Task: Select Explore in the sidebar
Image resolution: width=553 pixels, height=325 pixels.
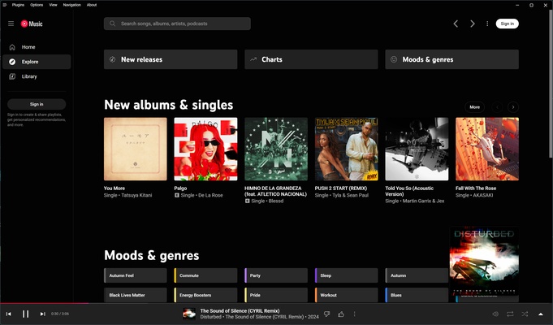Action: tap(37, 62)
